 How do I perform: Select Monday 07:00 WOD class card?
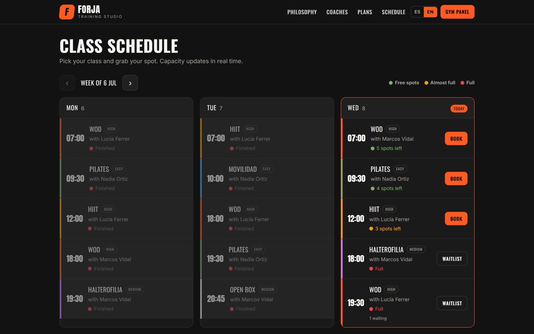pyautogui.click(x=126, y=138)
